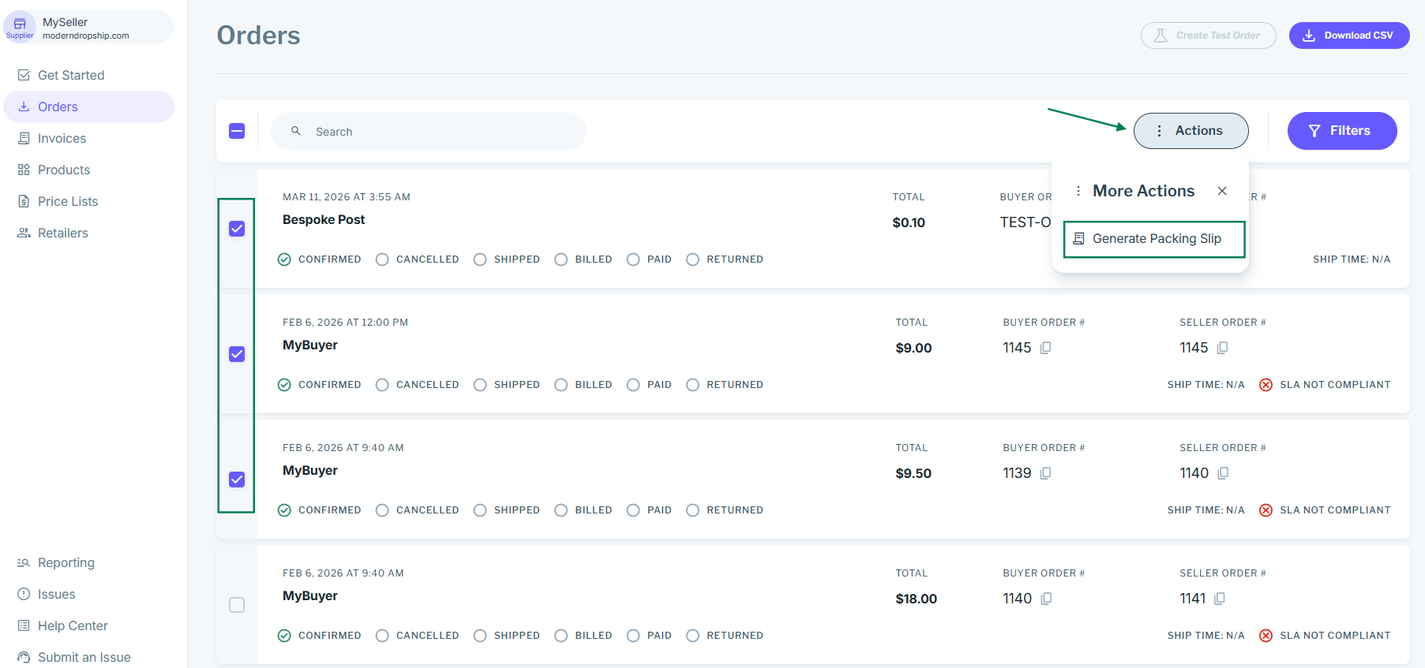Copy seller order number 1141
This screenshot has width=1425, height=668.
(1220, 599)
